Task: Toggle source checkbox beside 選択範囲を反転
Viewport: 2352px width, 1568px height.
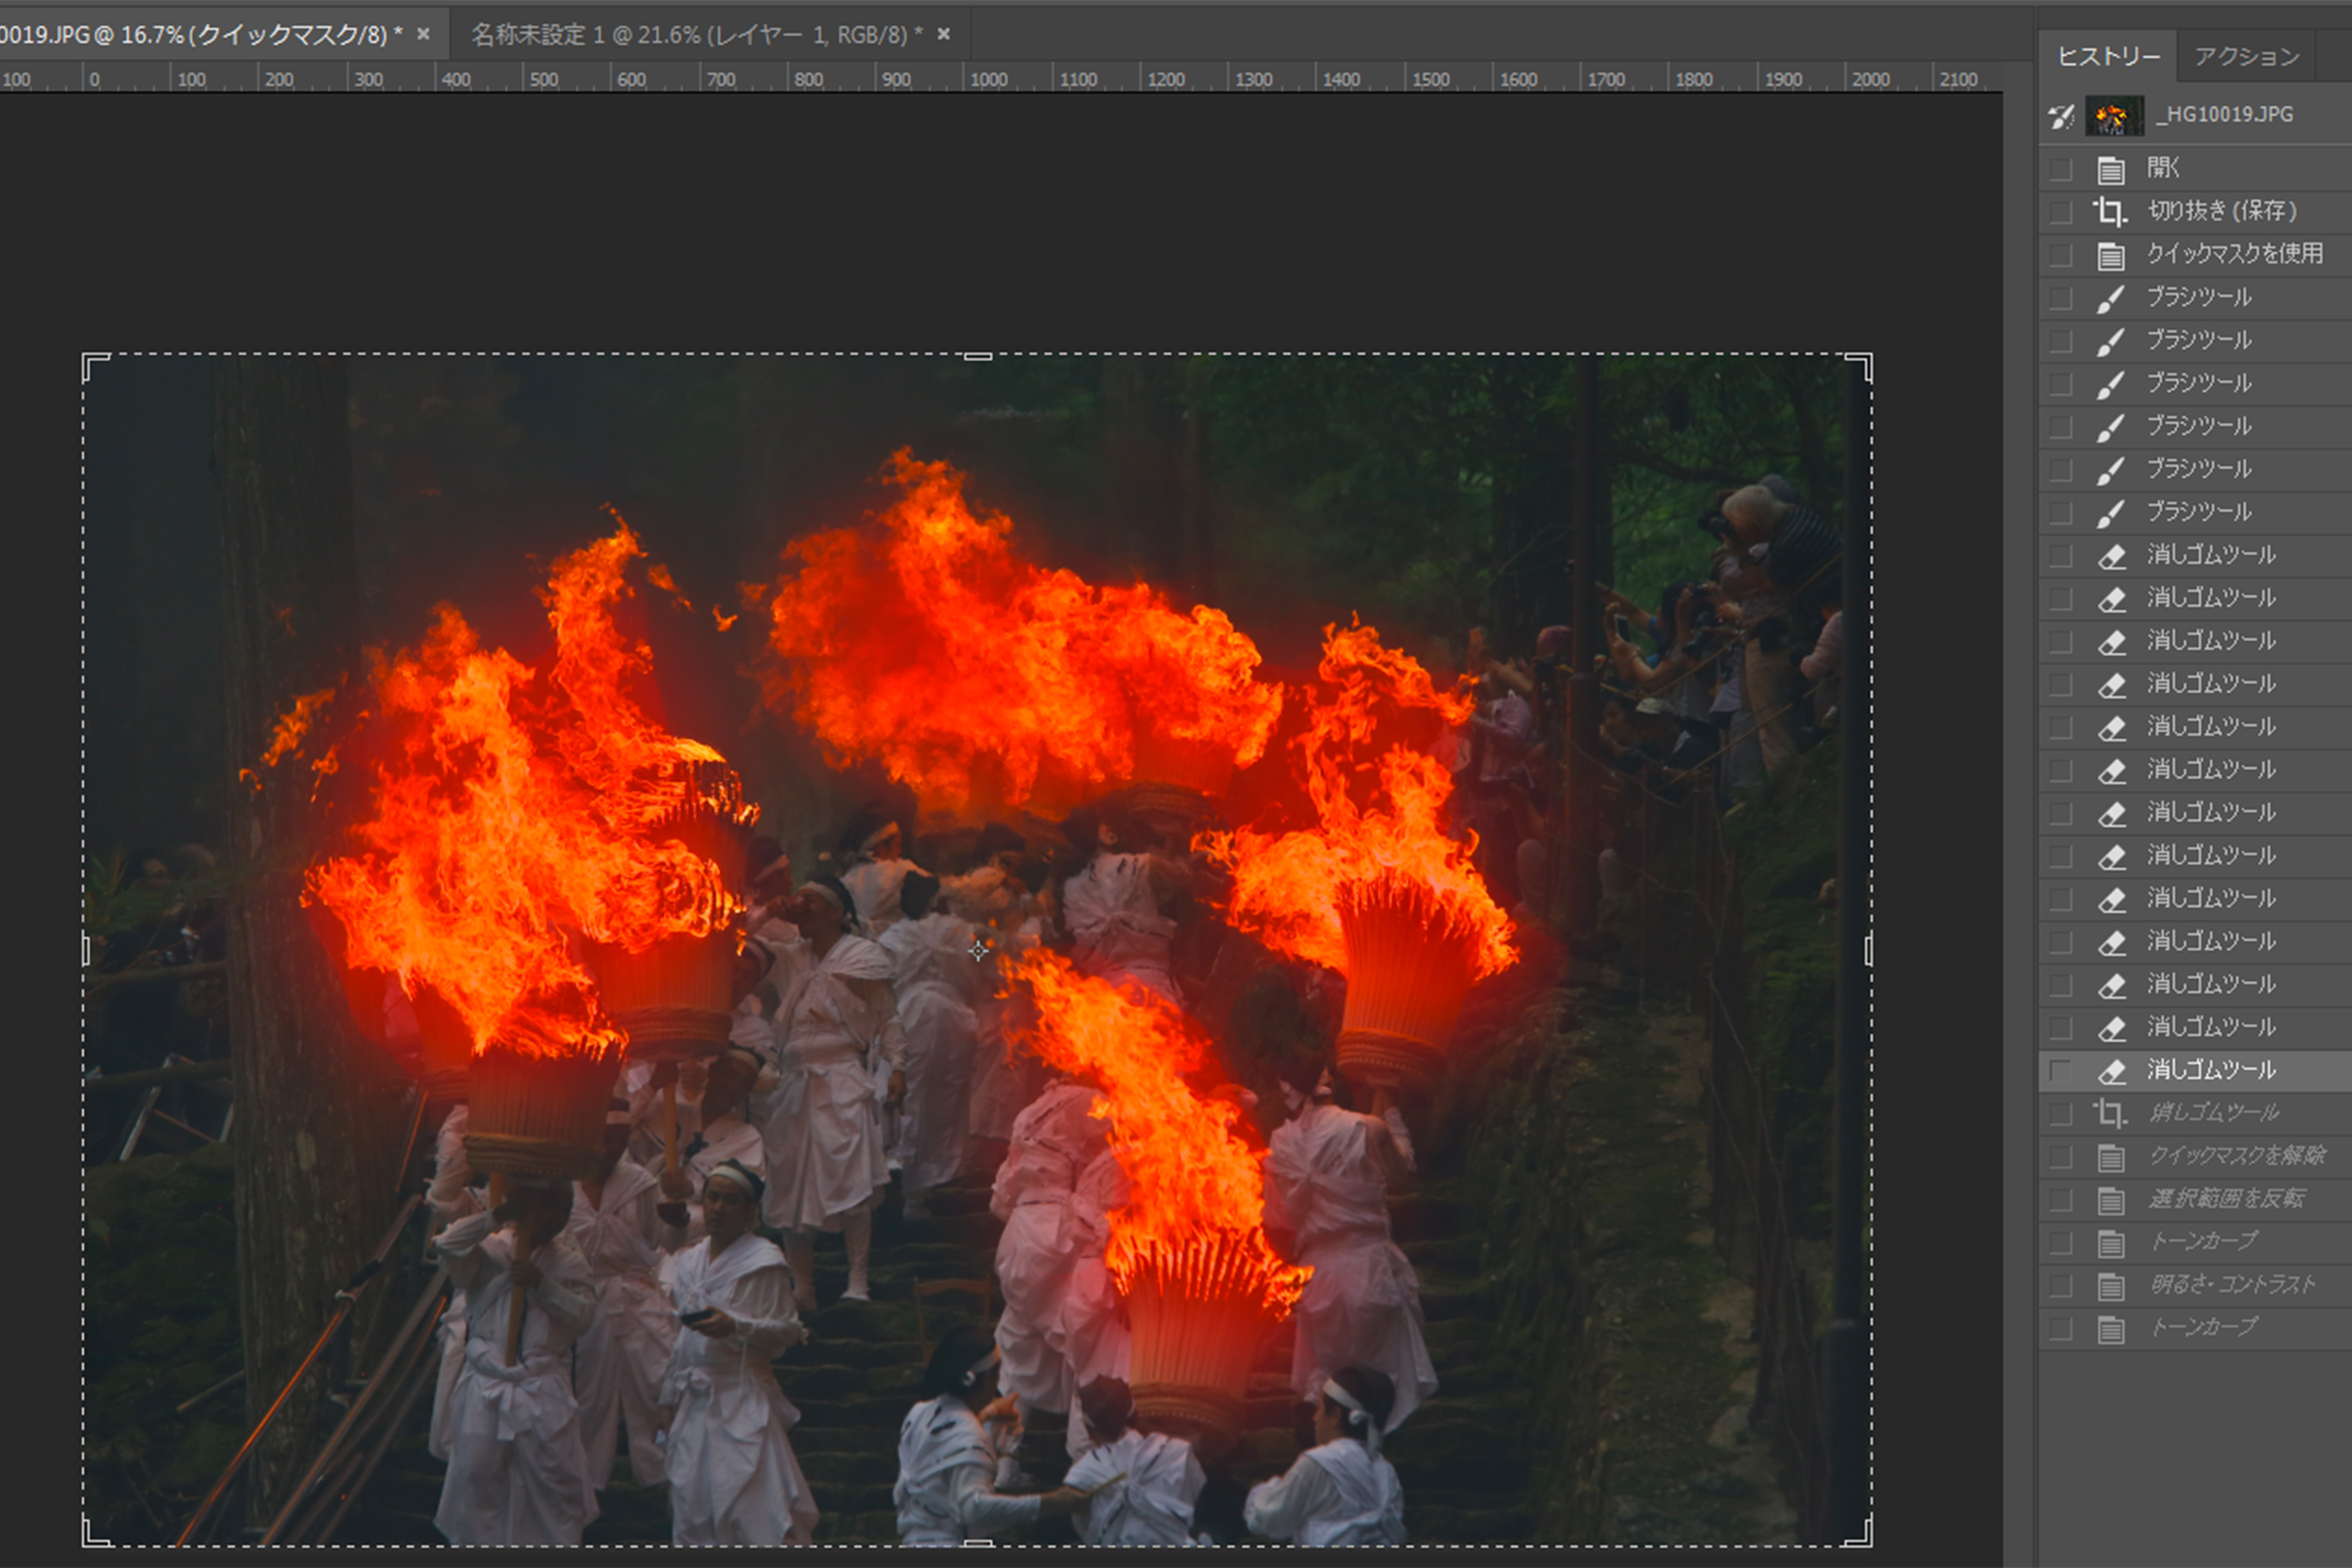Action: [x=2060, y=1200]
